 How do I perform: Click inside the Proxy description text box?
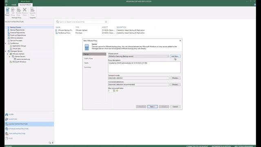pos(144,67)
